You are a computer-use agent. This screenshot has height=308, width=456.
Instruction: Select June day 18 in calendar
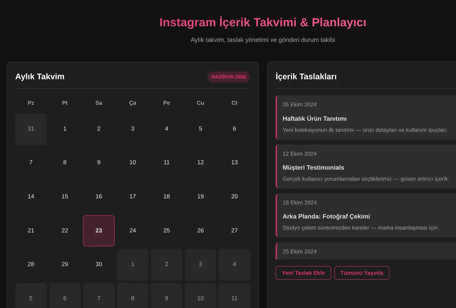coord(166,196)
